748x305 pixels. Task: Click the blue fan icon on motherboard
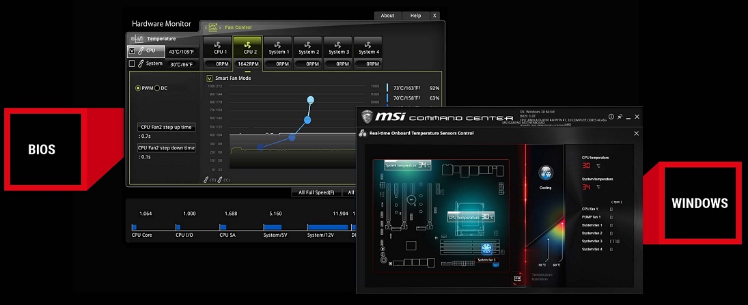[x=487, y=248]
